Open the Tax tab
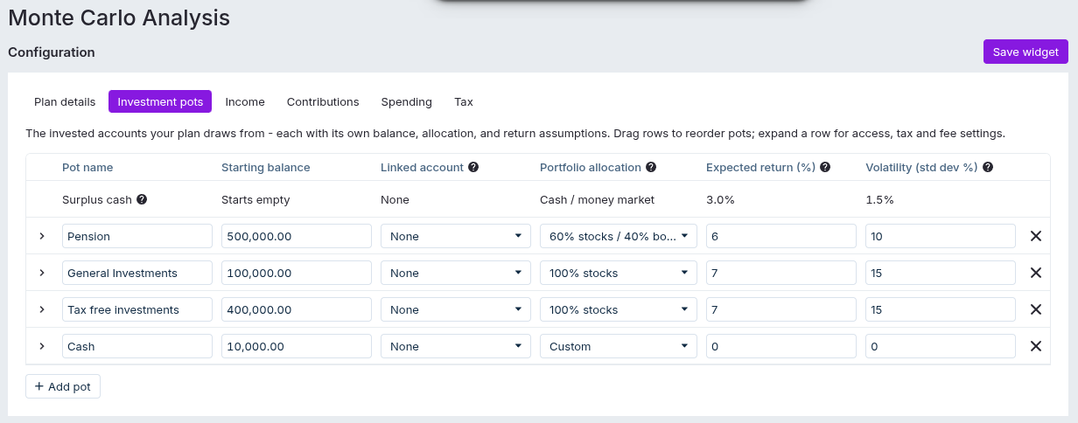This screenshot has width=1078, height=423. [x=464, y=101]
